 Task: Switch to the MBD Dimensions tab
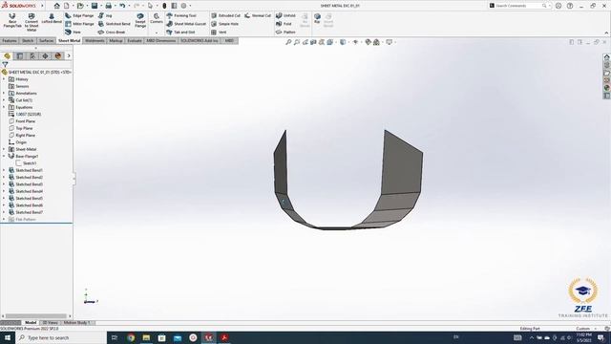point(161,40)
